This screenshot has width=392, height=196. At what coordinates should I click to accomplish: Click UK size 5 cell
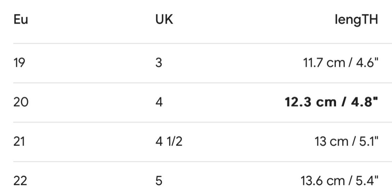pyautogui.click(x=159, y=181)
